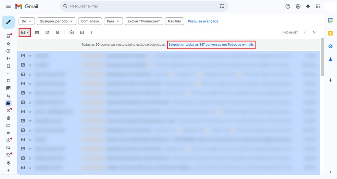Open Social people icon in sidebar
Image resolution: width=337 pixels, height=179 pixels.
click(8, 133)
